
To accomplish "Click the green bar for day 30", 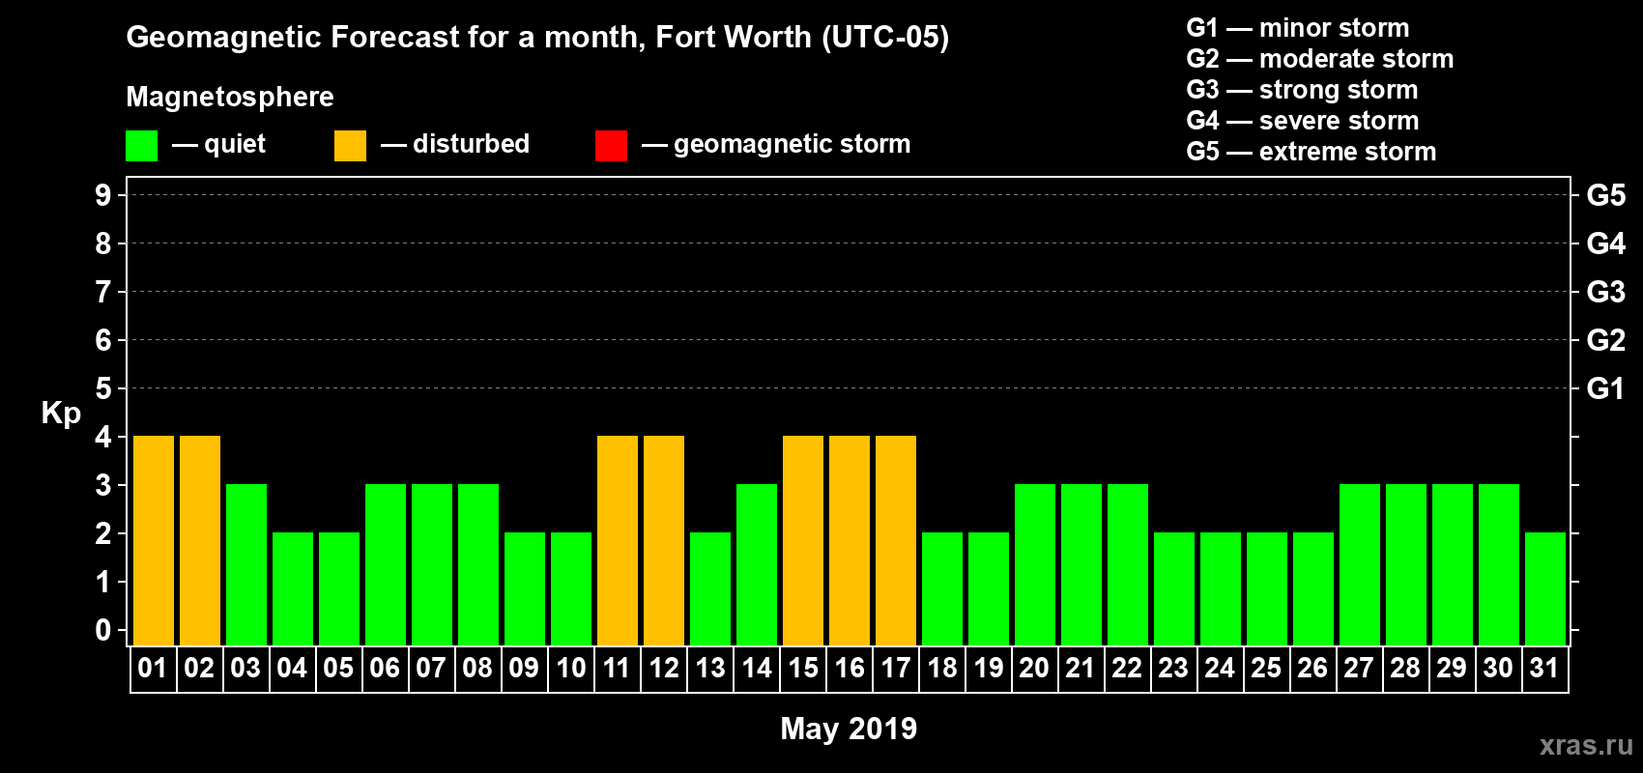I will [x=1499, y=564].
